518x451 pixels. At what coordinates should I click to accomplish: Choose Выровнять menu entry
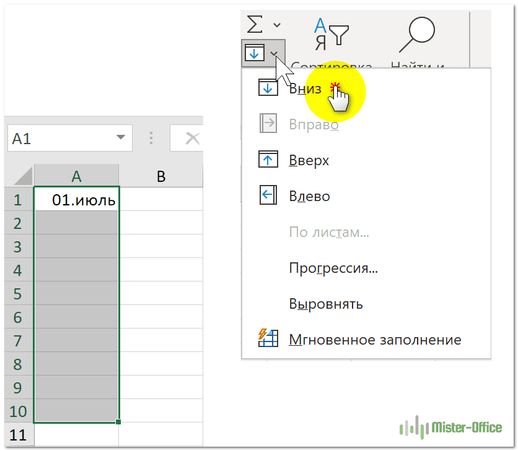click(x=326, y=304)
